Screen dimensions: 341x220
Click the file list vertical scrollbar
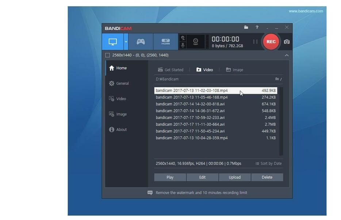pyautogui.click(x=281, y=121)
